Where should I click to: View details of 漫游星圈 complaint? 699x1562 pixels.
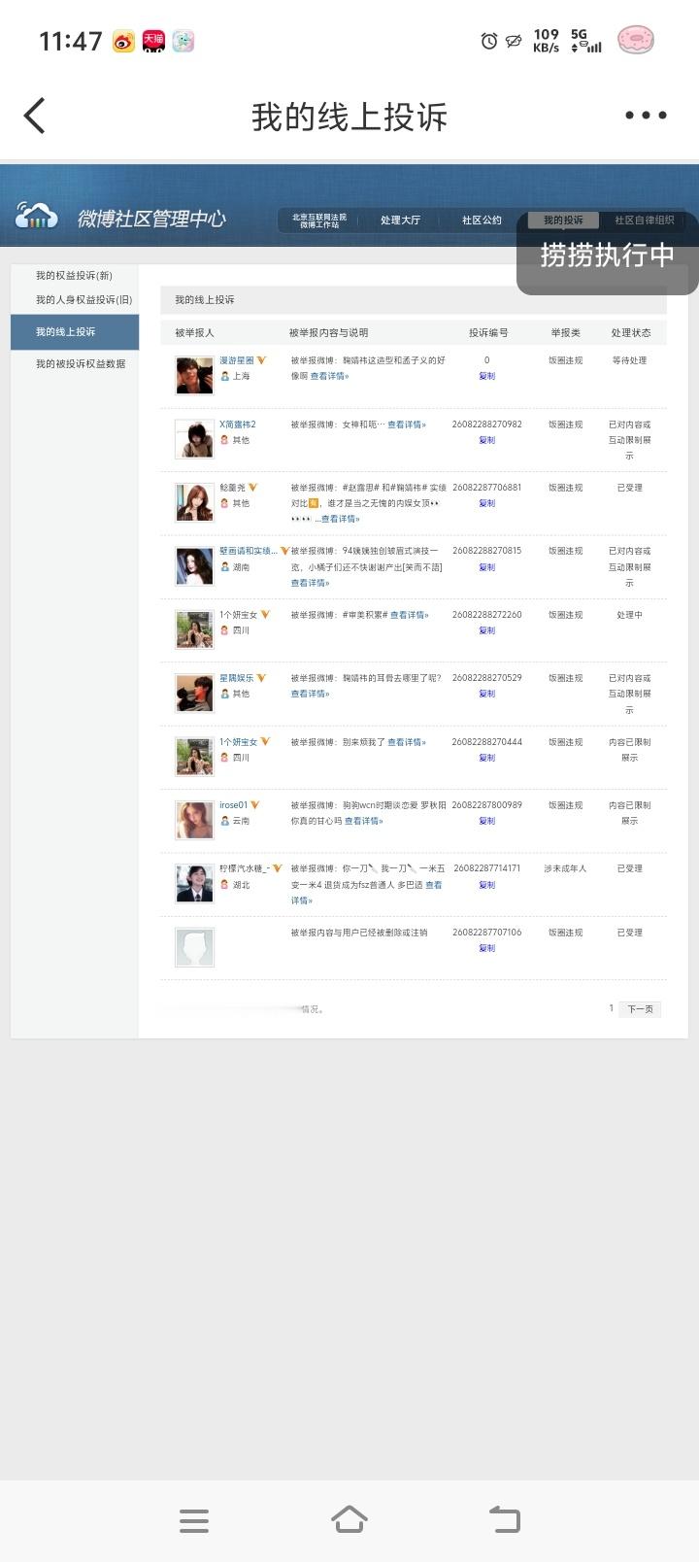(329, 376)
